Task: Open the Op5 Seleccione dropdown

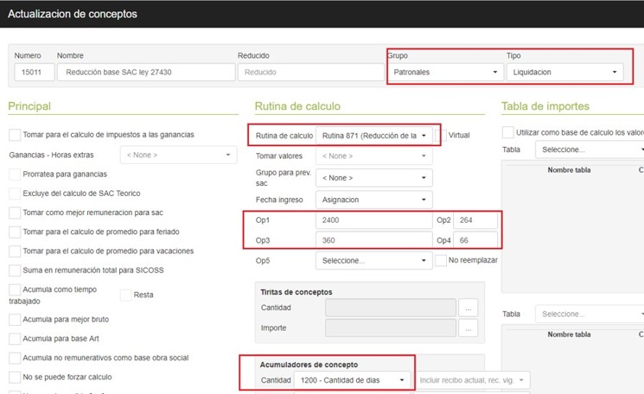Action: pyautogui.click(x=373, y=260)
